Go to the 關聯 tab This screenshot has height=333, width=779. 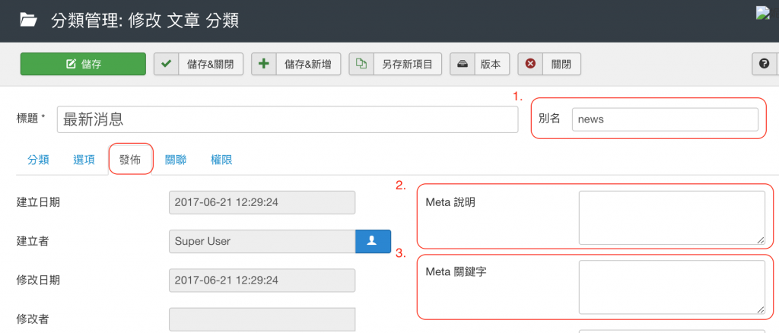tap(176, 160)
